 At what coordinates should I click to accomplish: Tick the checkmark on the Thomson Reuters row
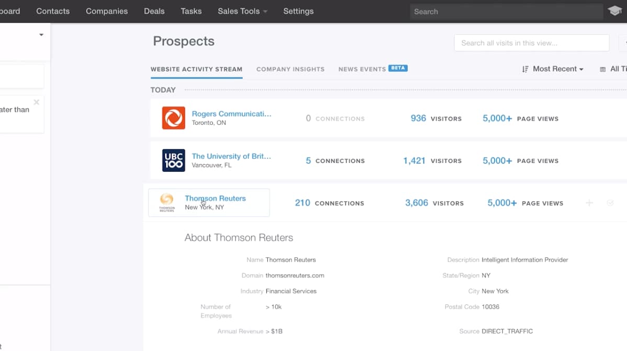coord(610,203)
